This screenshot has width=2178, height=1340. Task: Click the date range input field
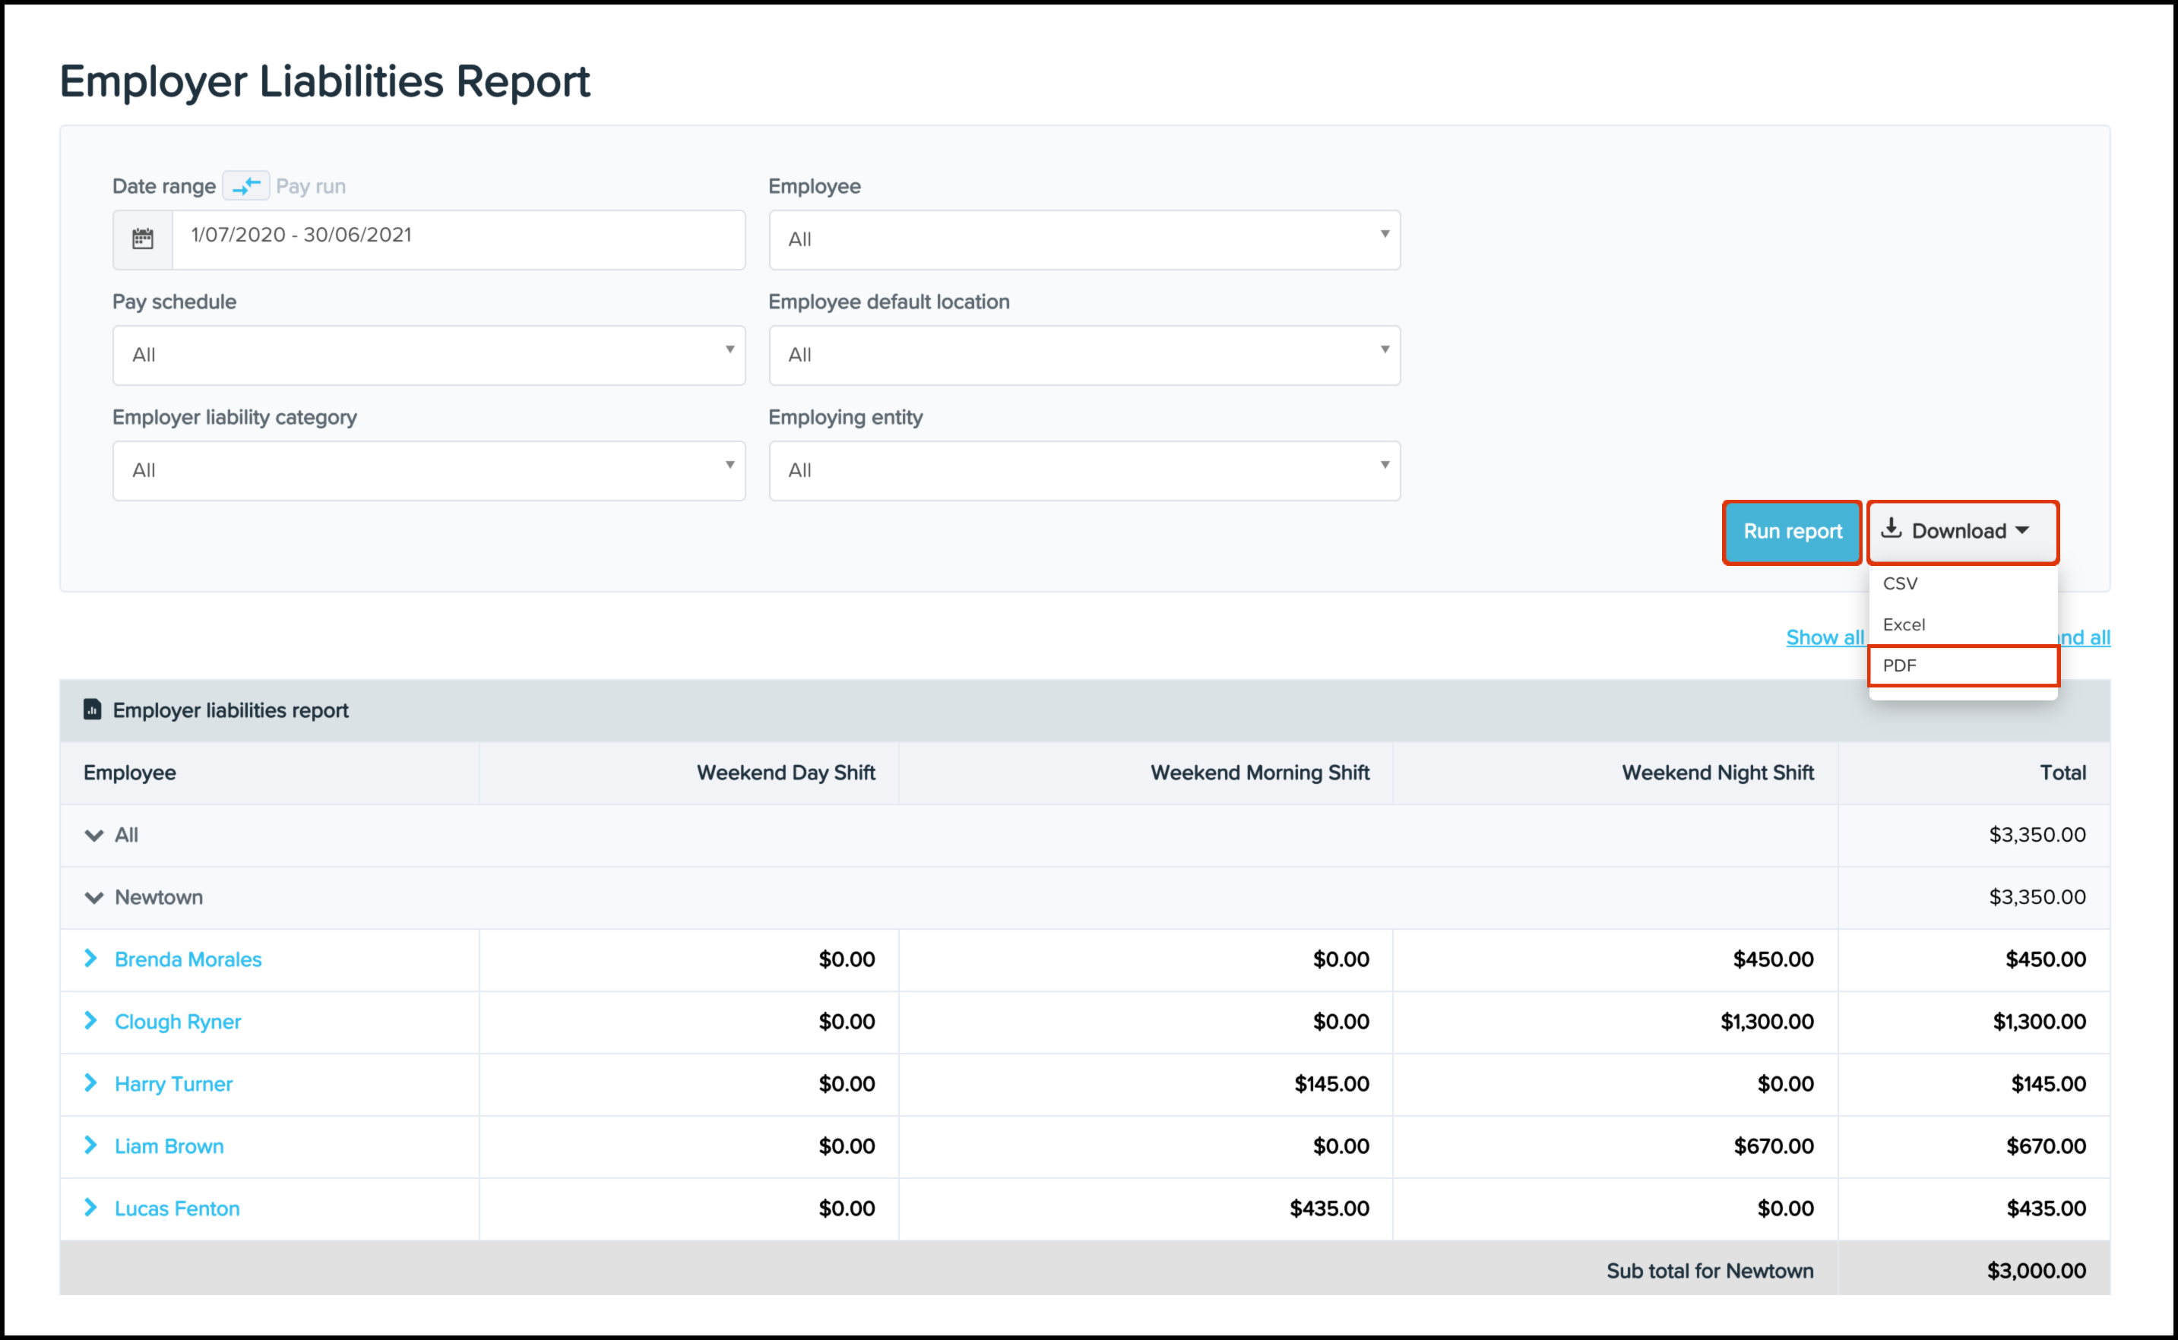(x=457, y=239)
